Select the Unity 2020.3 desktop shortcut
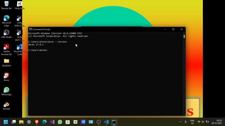 coord(20,21)
